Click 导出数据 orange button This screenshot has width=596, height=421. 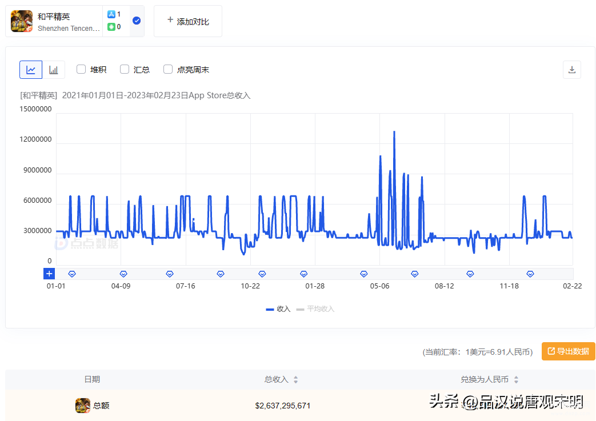pyautogui.click(x=568, y=351)
